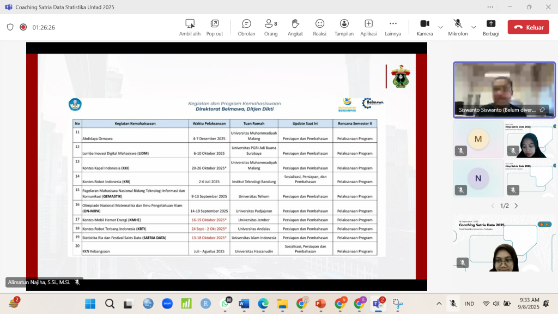Pop out the shared content
The height and width of the screenshot is (314, 558).
pos(215,27)
